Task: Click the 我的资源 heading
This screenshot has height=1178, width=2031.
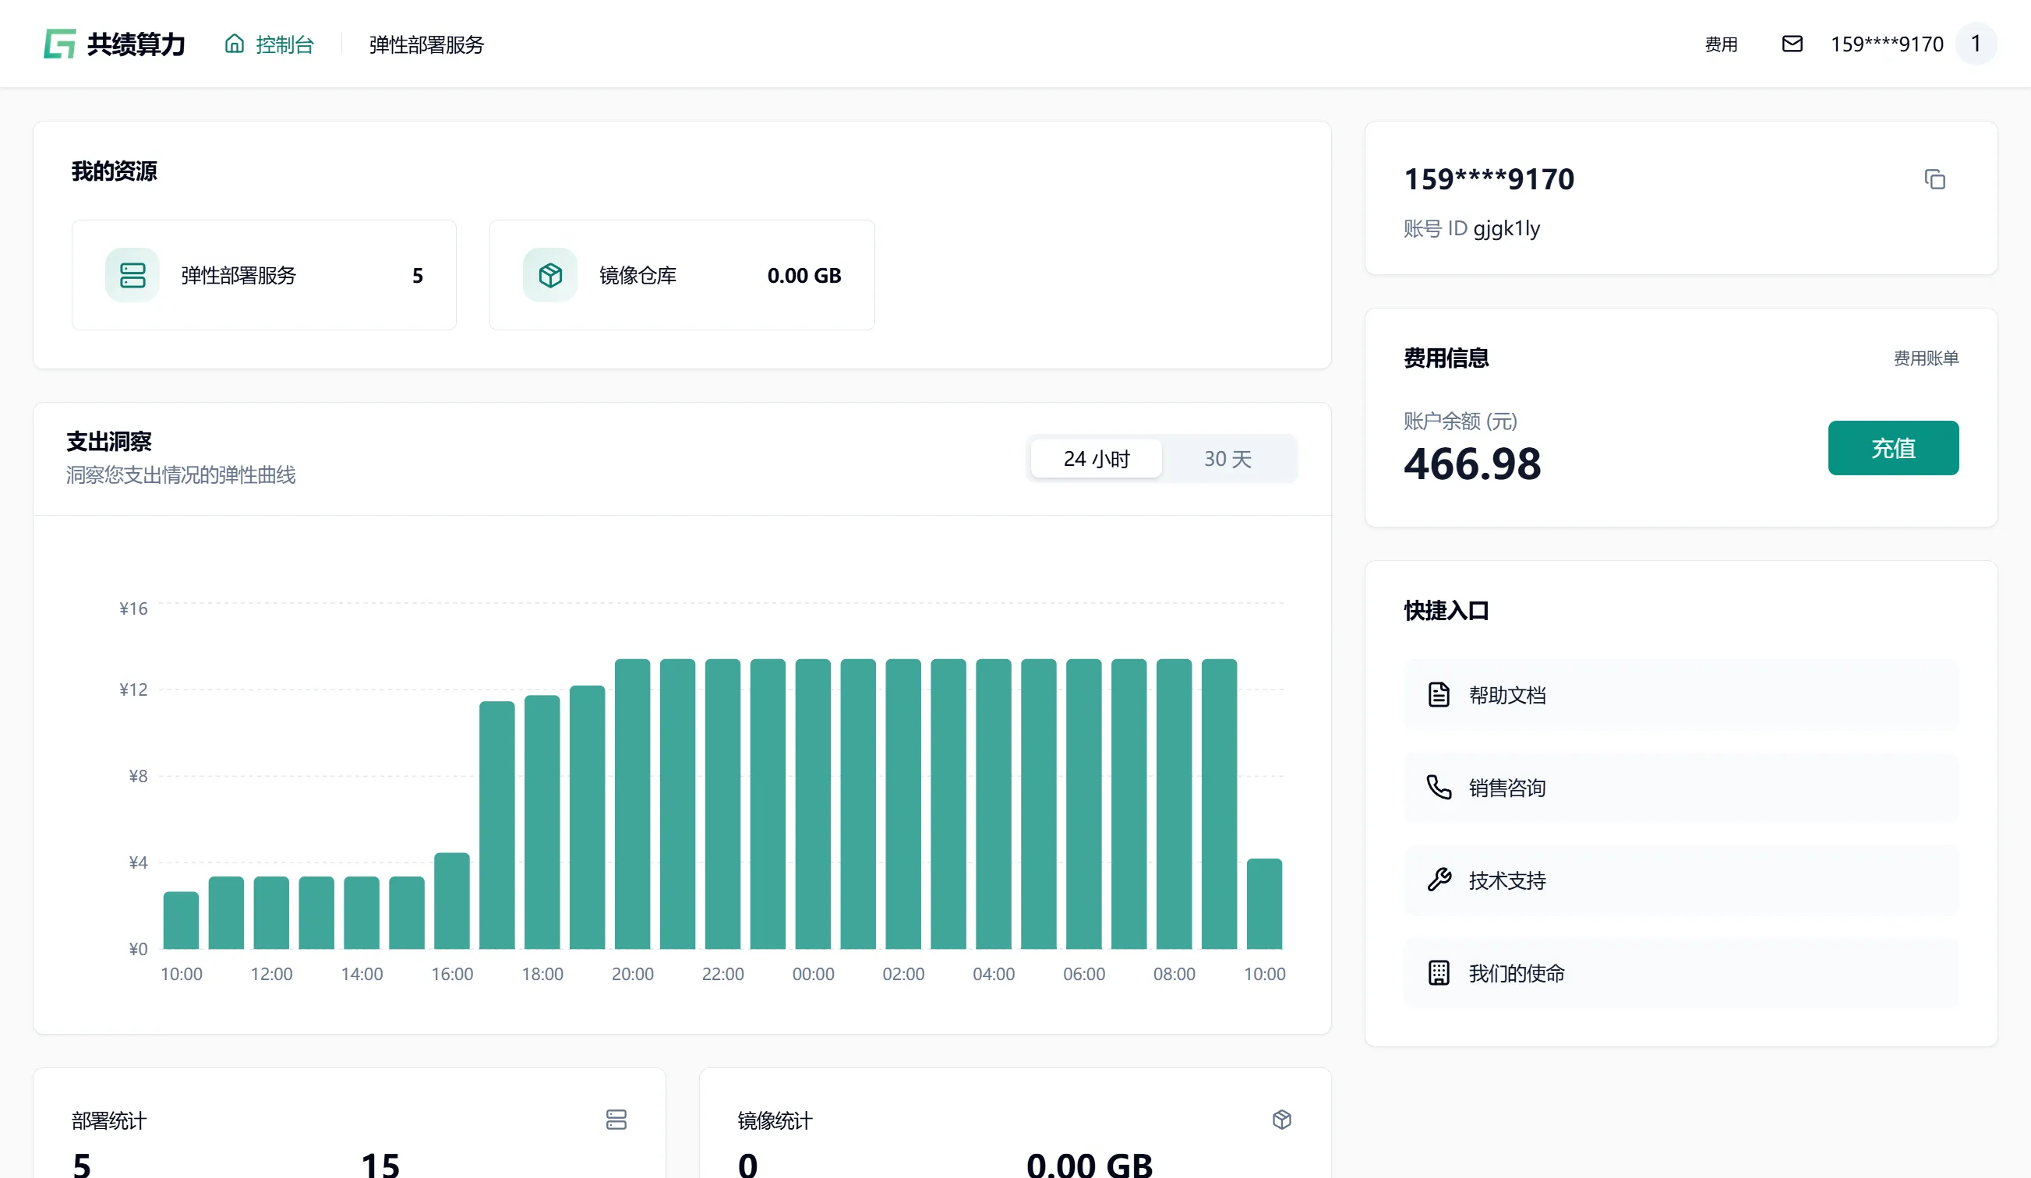Action: pyautogui.click(x=114, y=171)
